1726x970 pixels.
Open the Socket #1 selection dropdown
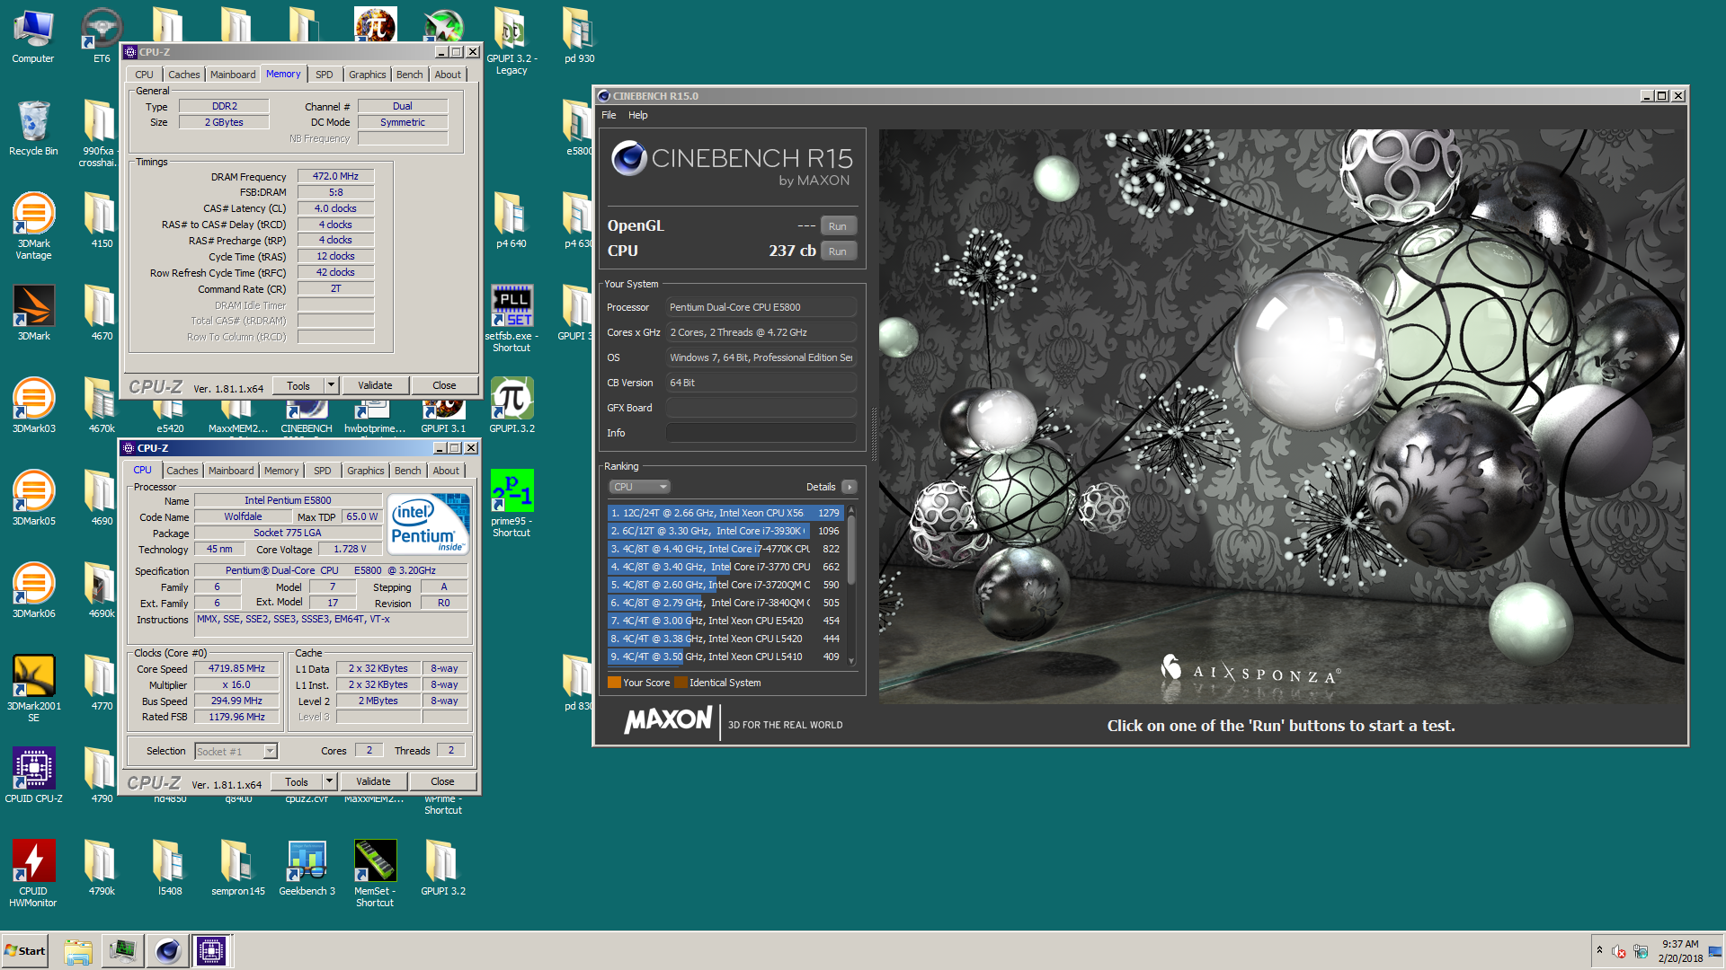pyautogui.click(x=236, y=752)
